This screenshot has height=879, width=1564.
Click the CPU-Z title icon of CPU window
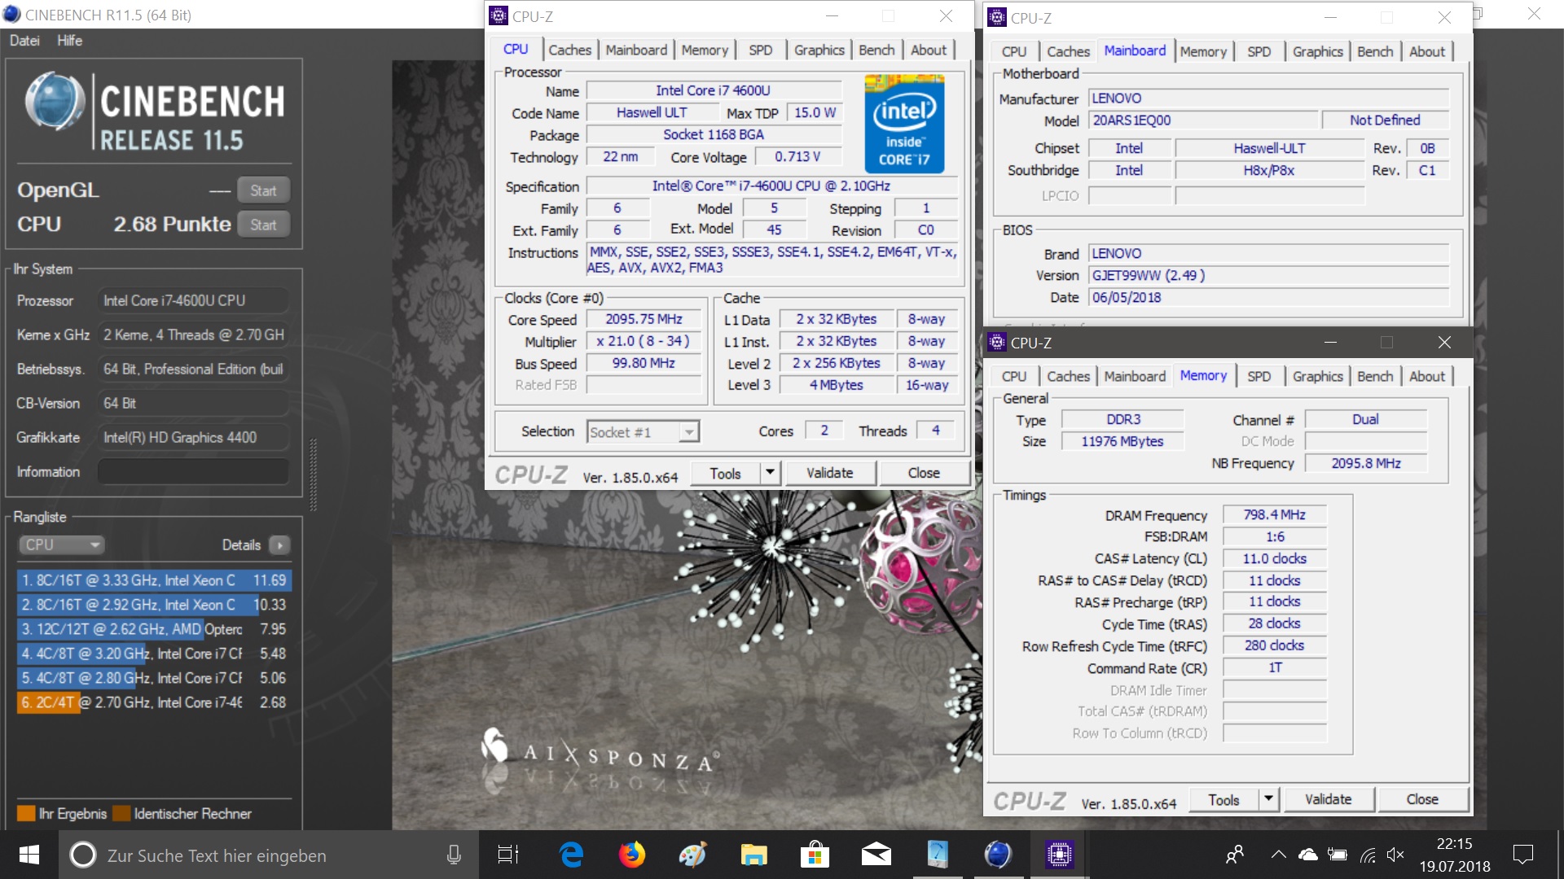point(499,15)
